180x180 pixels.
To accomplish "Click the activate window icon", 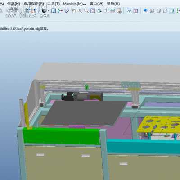I will 129,11.
